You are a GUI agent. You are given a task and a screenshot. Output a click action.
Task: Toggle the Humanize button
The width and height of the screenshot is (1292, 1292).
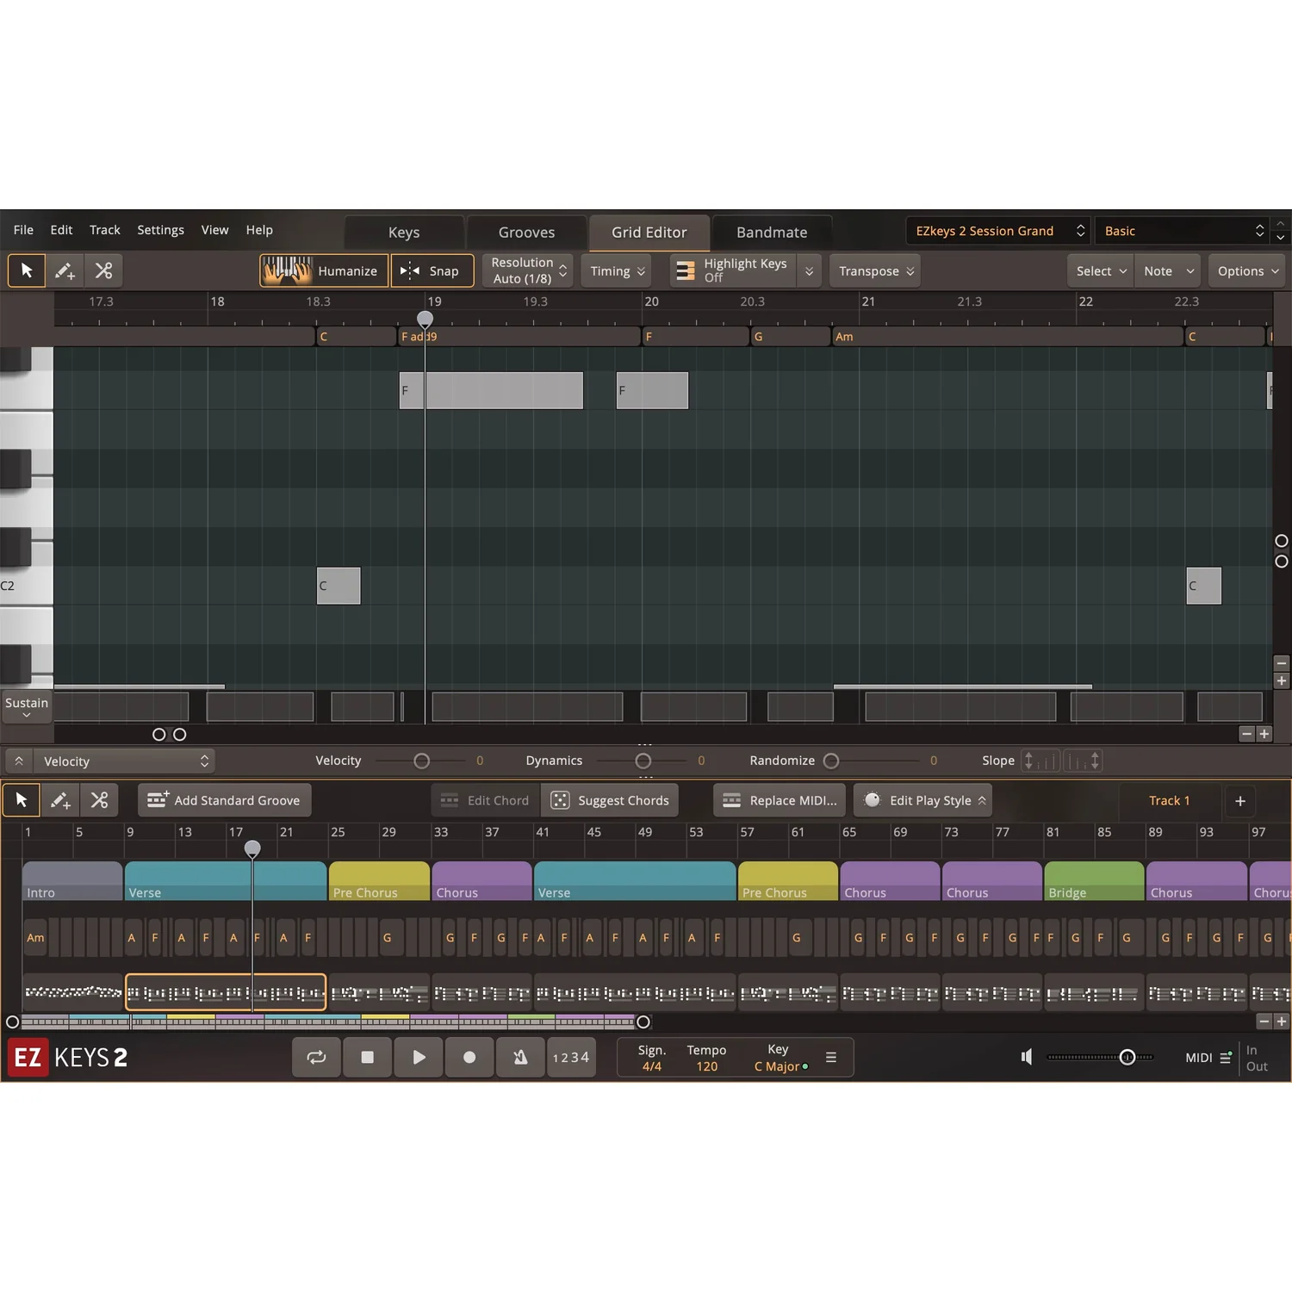(x=324, y=270)
